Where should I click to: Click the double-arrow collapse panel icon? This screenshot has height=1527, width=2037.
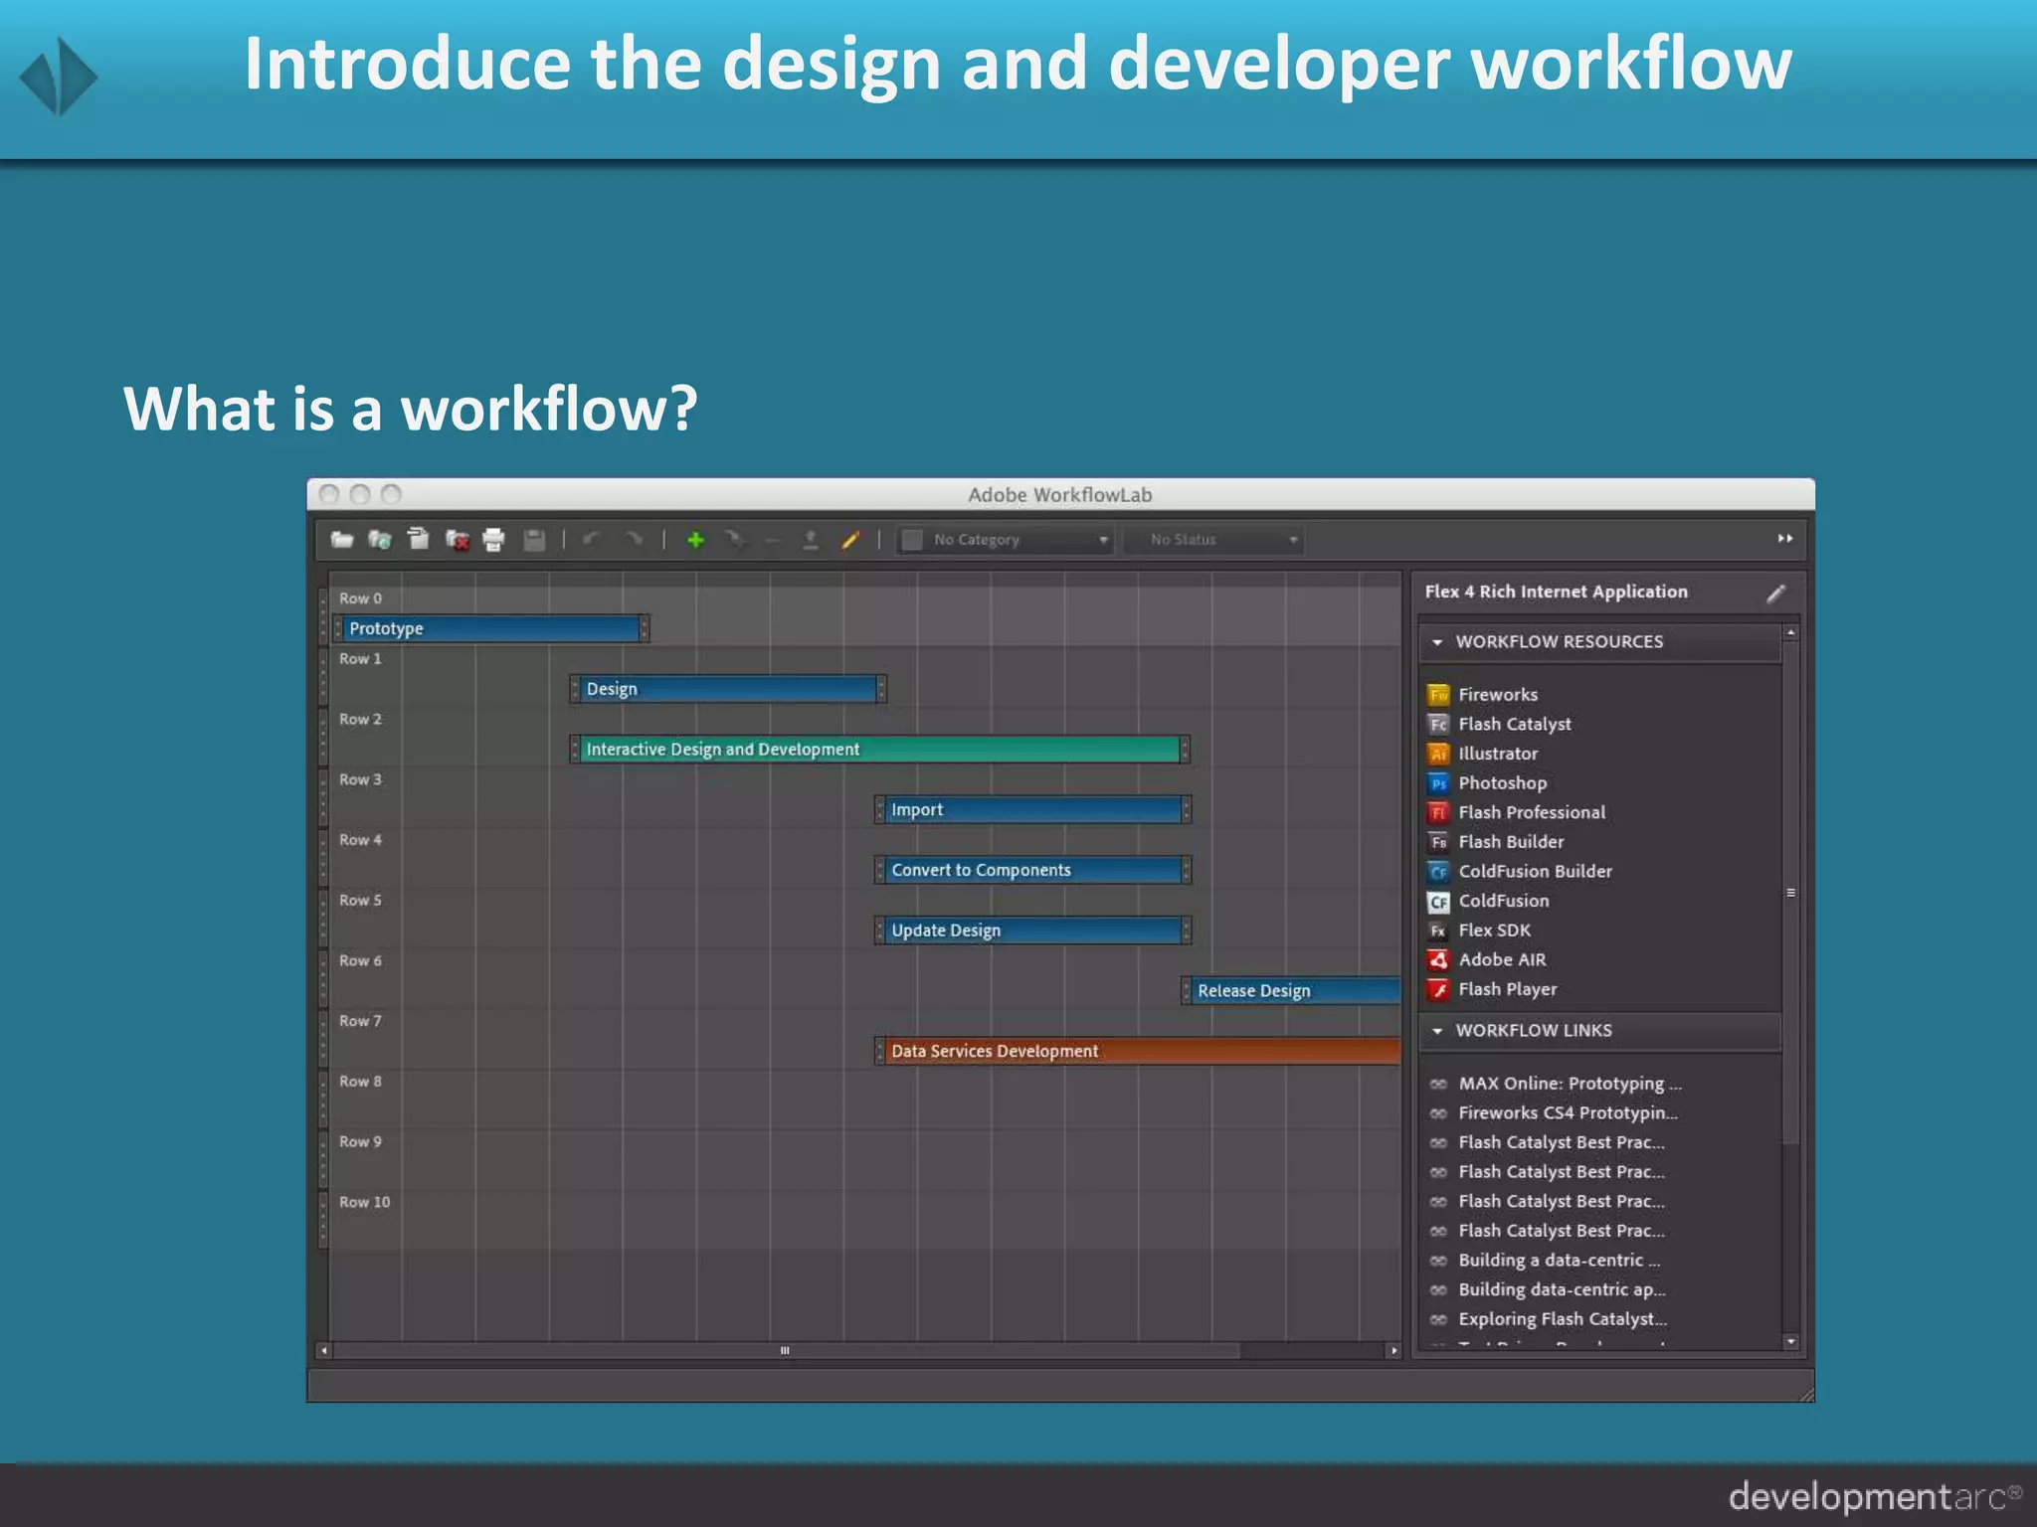point(1785,539)
